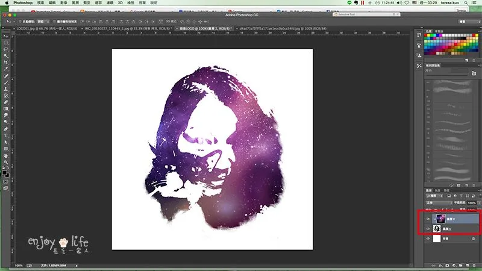The width and height of the screenshot is (482, 271).
Task: Toggle the layer filter switch
Action: click(480, 196)
